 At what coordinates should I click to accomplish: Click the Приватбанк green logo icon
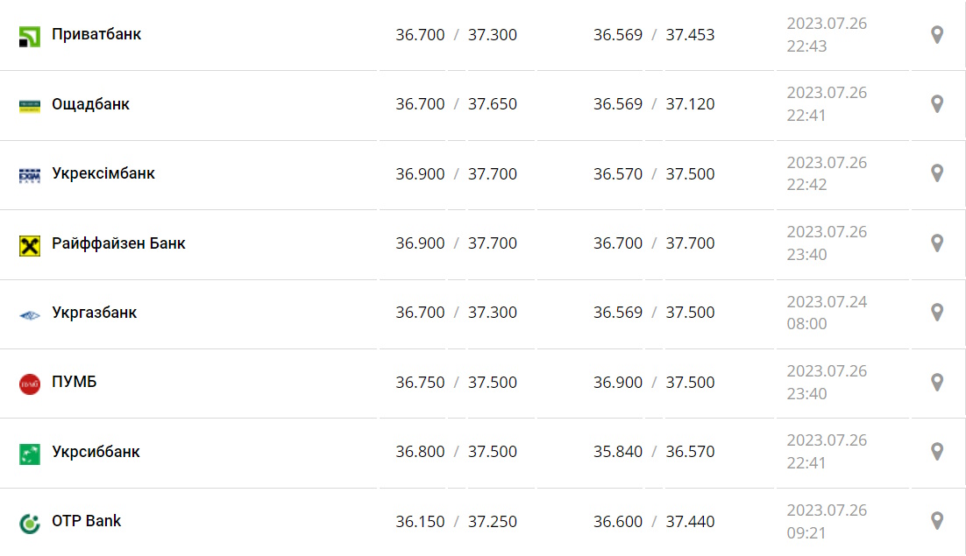(x=30, y=36)
